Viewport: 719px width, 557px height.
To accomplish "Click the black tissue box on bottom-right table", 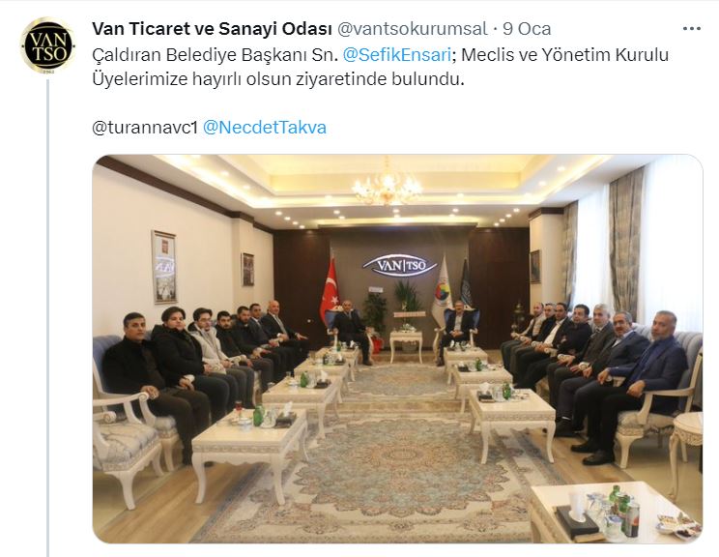I will pyautogui.click(x=577, y=521).
